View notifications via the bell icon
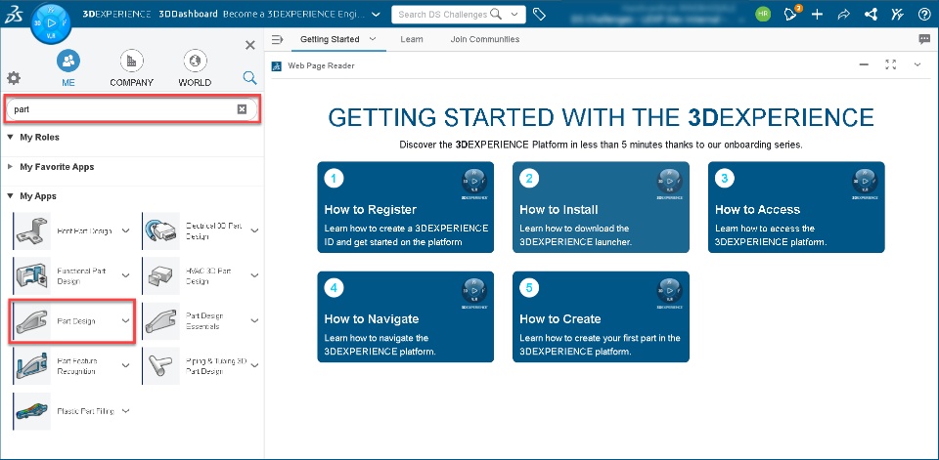This screenshot has height=460, width=939. coord(791,15)
